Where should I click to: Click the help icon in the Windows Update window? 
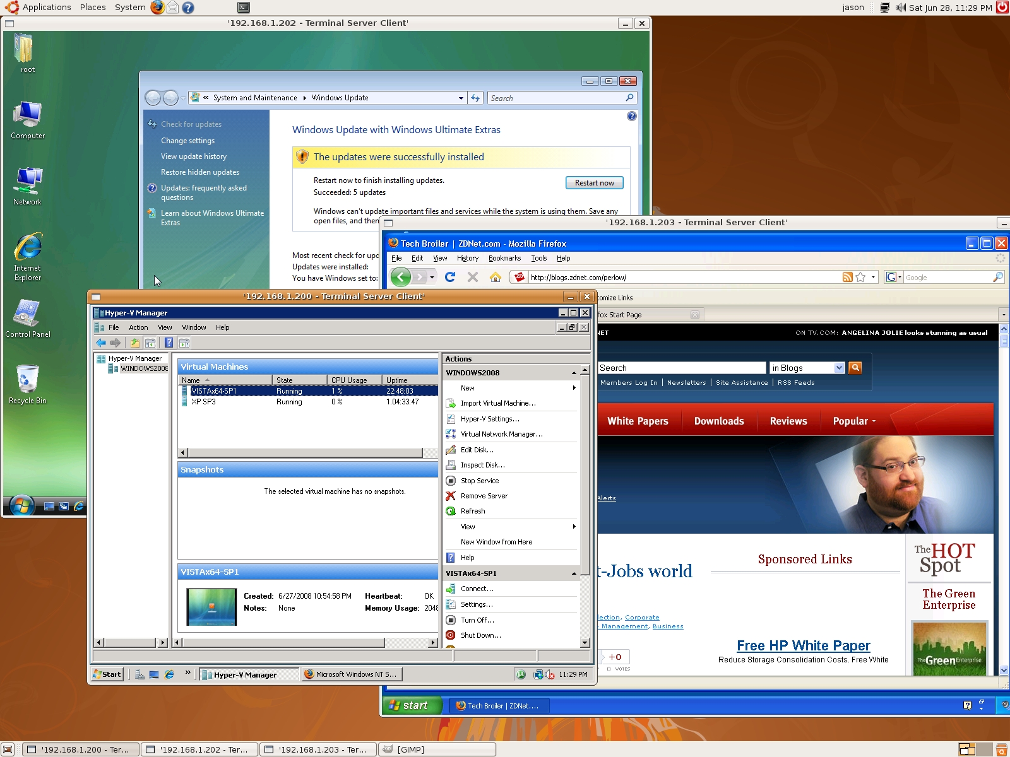632,116
